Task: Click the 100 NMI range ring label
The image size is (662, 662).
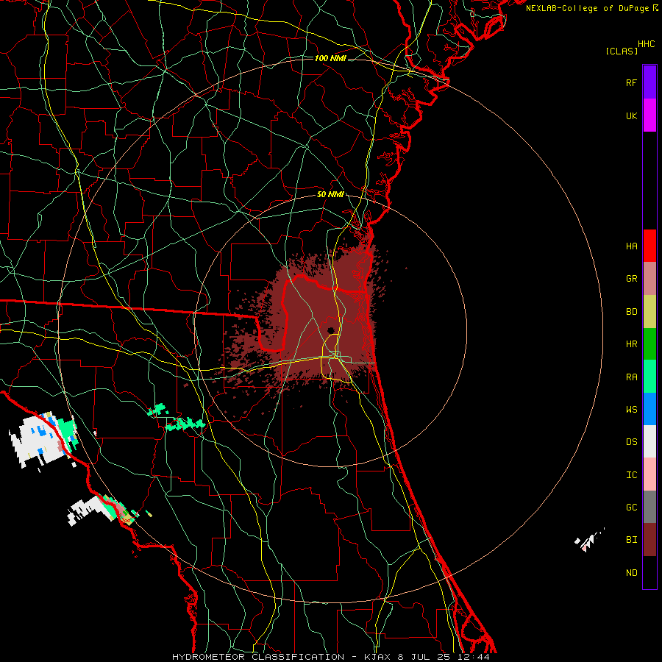Action: pos(330,58)
